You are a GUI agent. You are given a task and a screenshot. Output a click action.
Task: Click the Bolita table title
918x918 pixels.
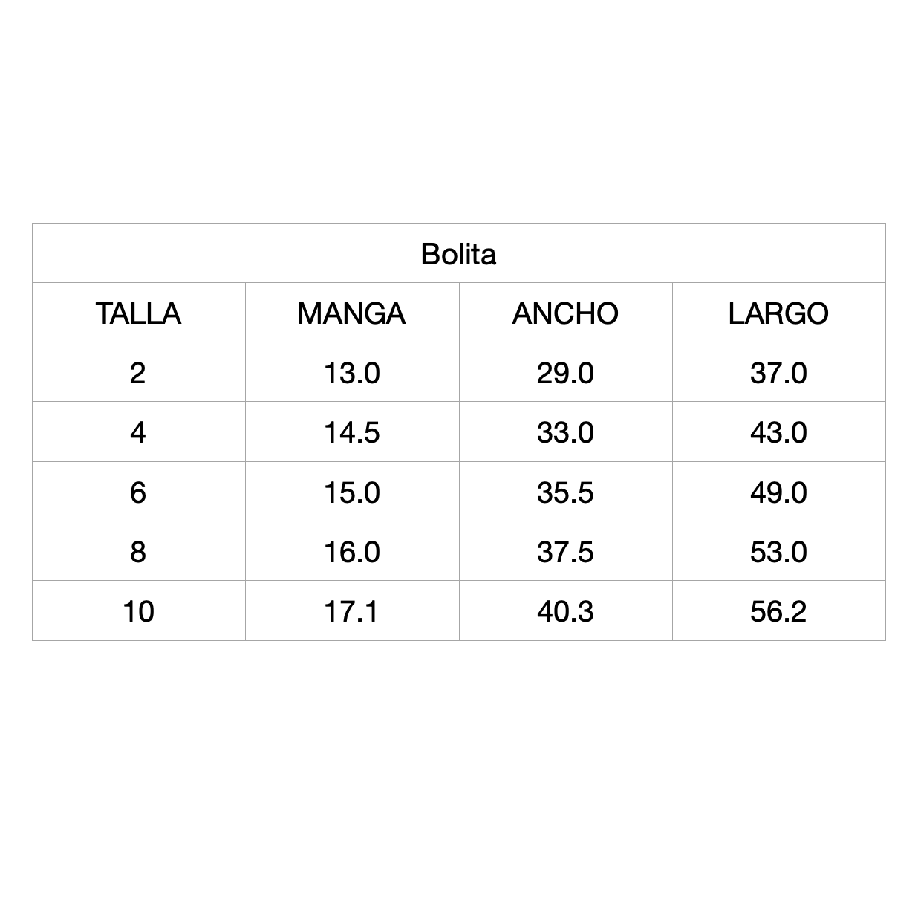point(458,254)
